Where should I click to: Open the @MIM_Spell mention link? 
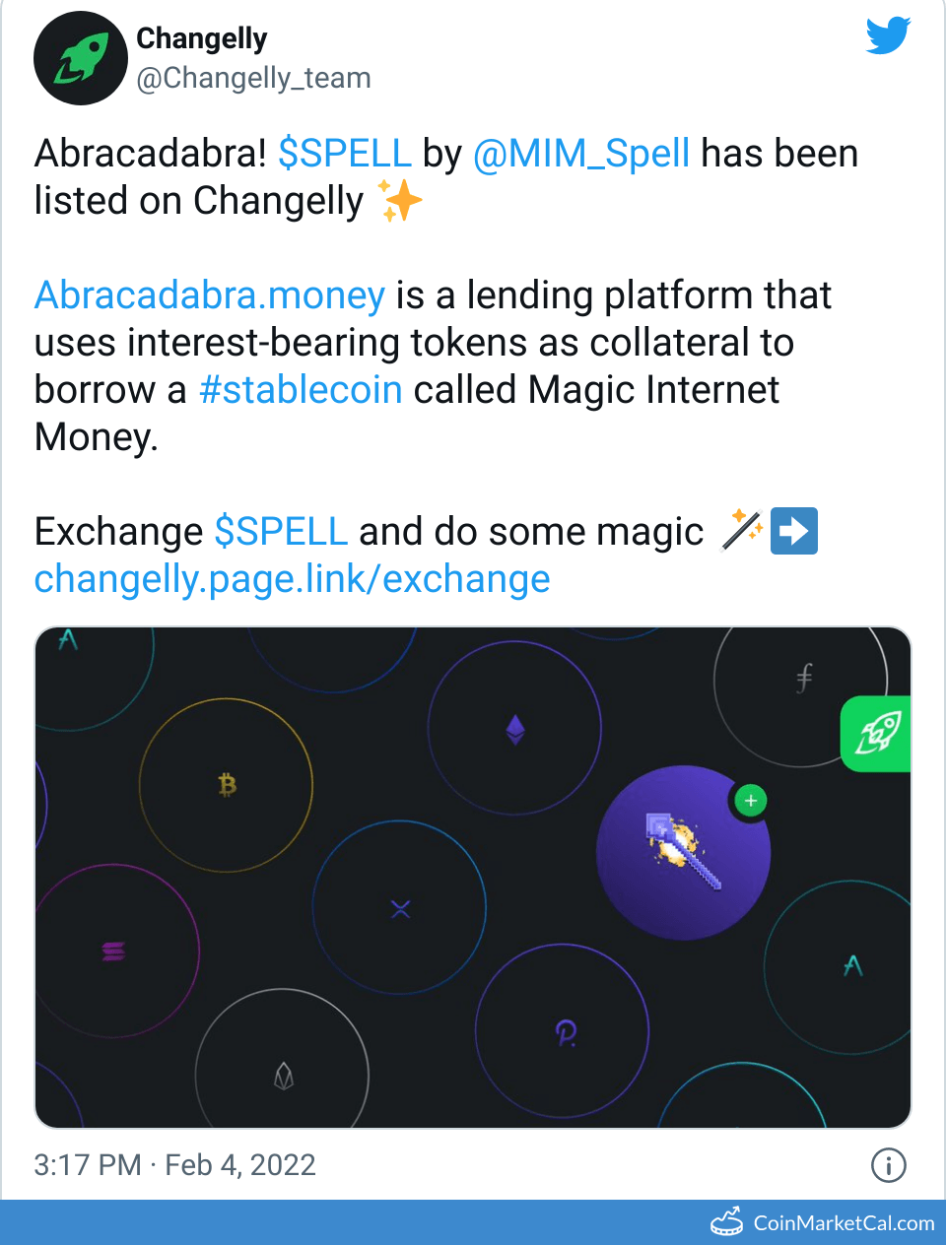click(581, 154)
